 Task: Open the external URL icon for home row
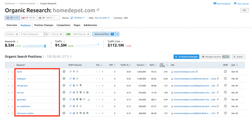click(x=197, y=72)
